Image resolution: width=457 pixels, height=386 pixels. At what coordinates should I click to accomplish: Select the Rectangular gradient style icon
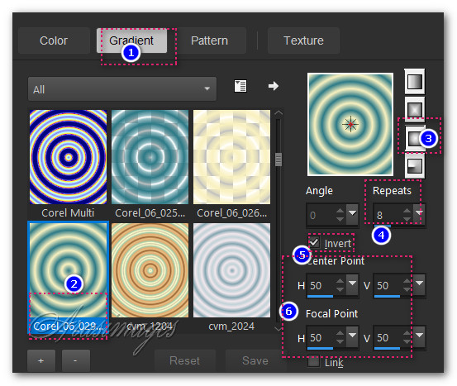(x=415, y=109)
